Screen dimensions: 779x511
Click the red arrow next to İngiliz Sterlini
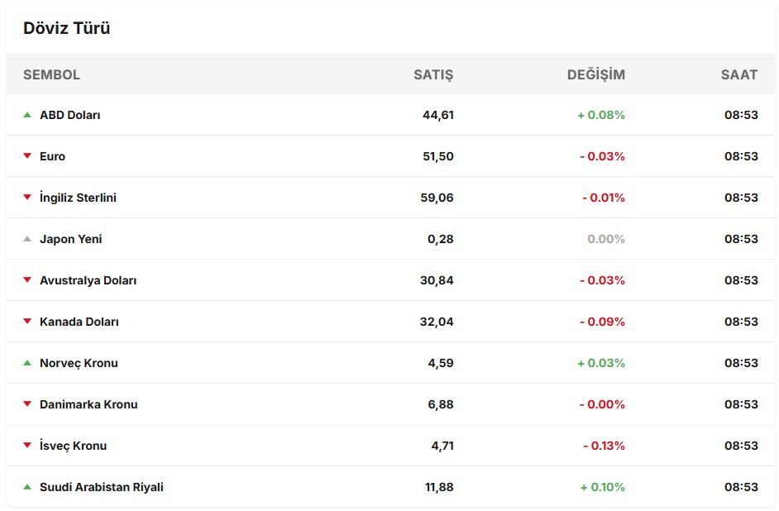pyautogui.click(x=27, y=198)
